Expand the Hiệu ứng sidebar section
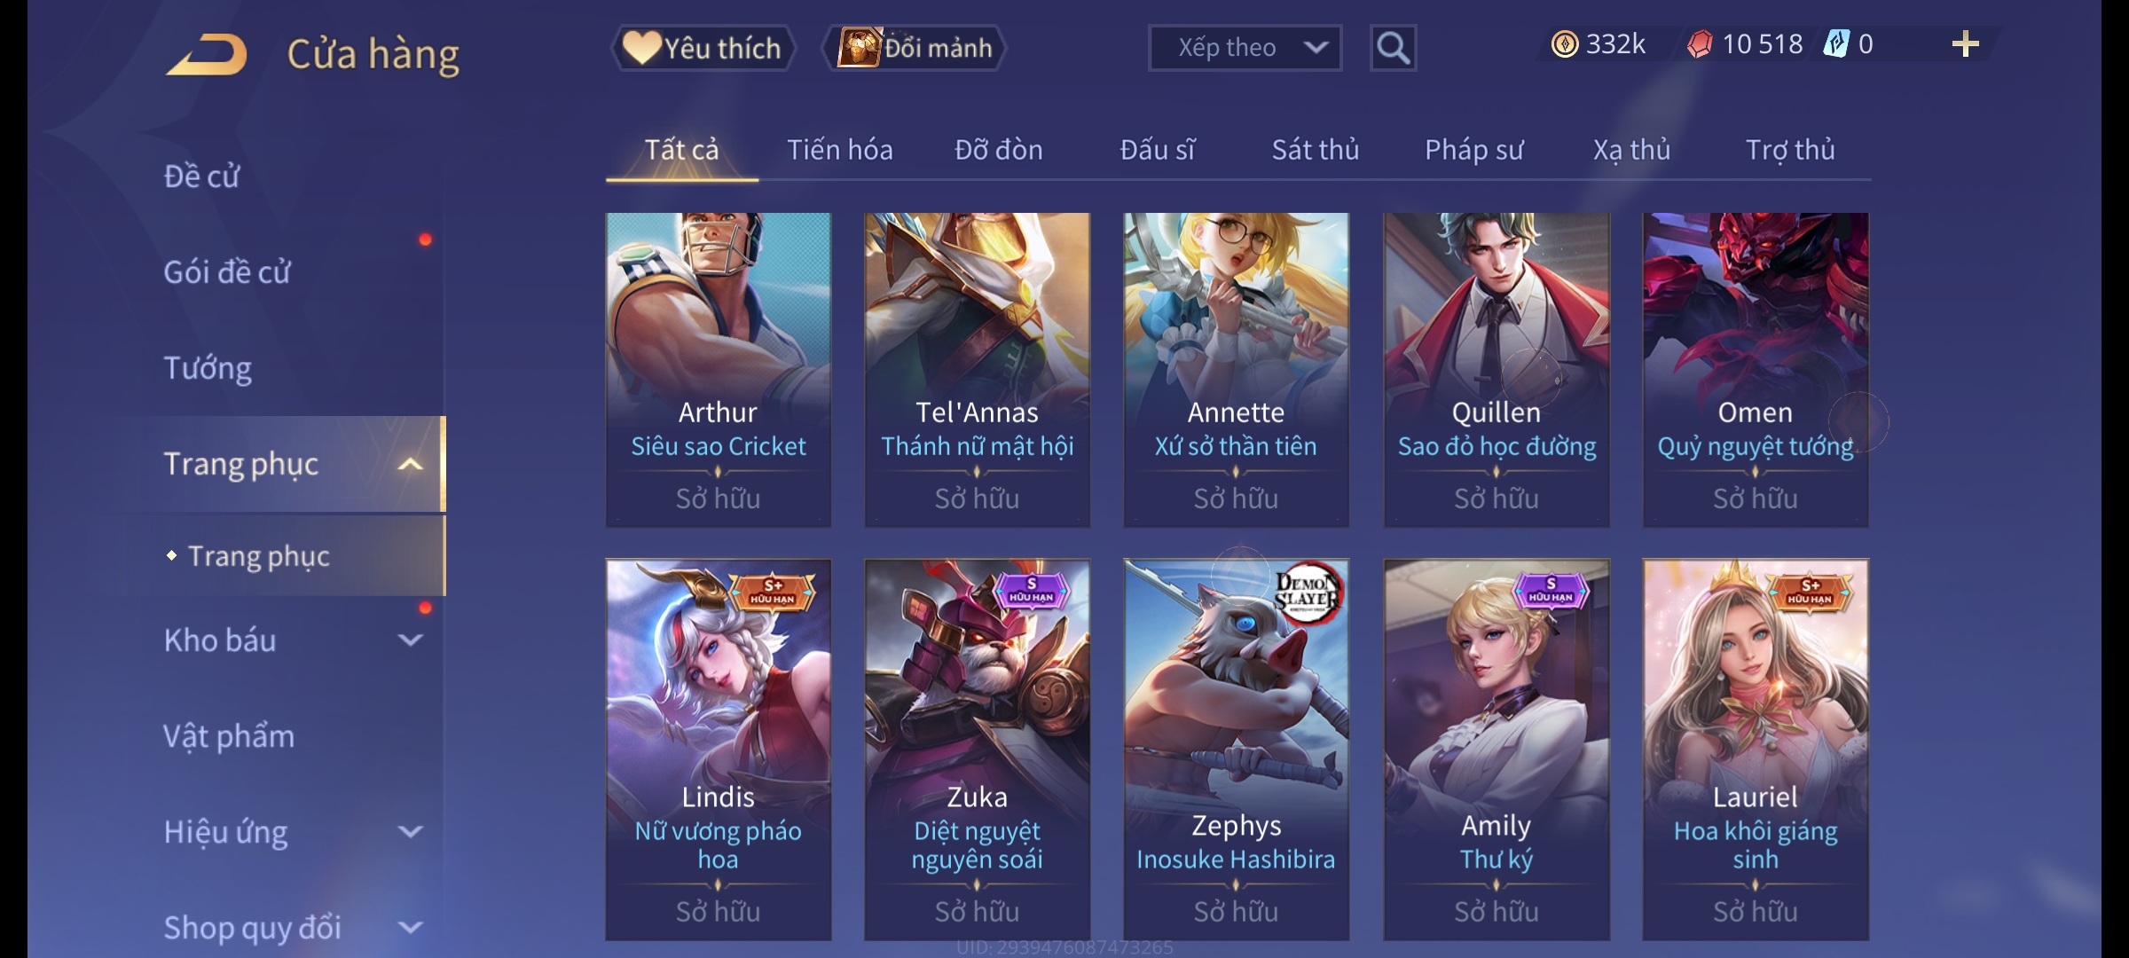Image resolution: width=2129 pixels, height=958 pixels. tap(410, 831)
